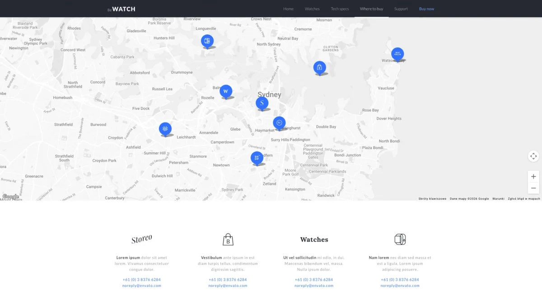Open map camera movement controls

click(533, 156)
